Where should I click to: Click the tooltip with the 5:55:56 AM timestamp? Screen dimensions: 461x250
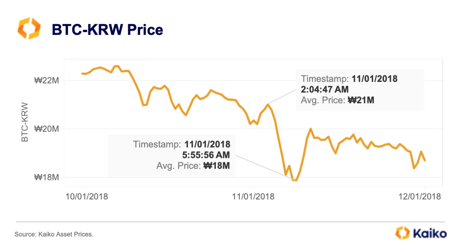point(171,155)
